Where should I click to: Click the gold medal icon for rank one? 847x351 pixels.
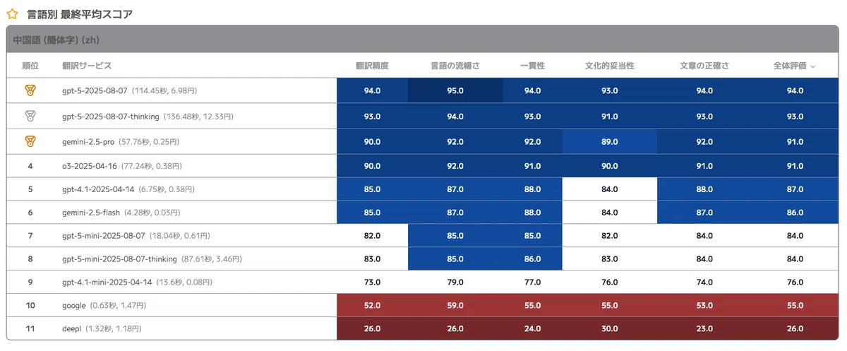tap(30, 90)
